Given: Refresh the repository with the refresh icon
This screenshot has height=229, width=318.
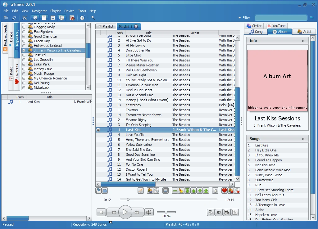Looking at the screenshot, I should (x=14, y=18).
